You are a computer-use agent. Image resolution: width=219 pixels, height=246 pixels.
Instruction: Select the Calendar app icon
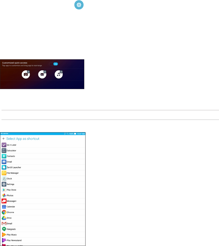[x=4, y=207]
